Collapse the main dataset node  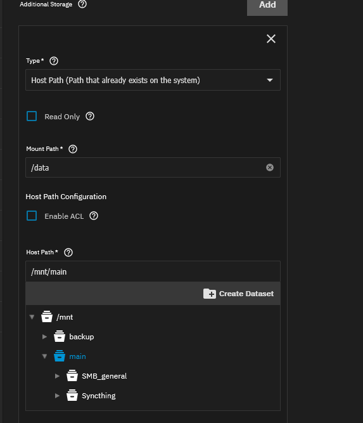point(45,356)
